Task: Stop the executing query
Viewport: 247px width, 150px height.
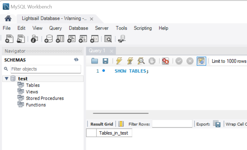Action: click(x=152, y=61)
